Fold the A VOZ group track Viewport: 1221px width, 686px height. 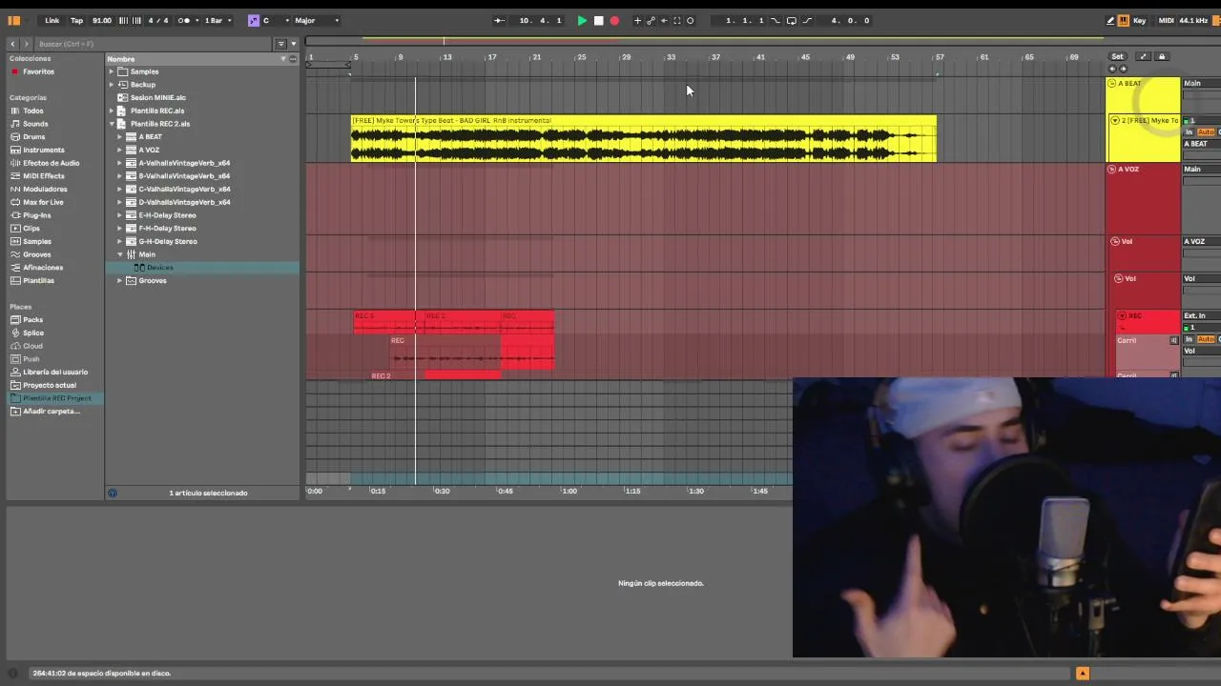point(1111,170)
